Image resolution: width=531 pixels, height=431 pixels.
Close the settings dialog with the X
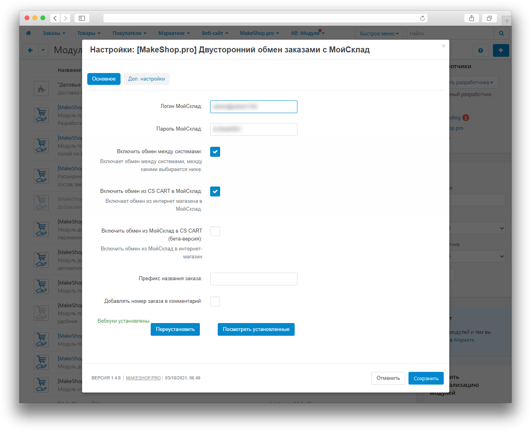point(443,46)
